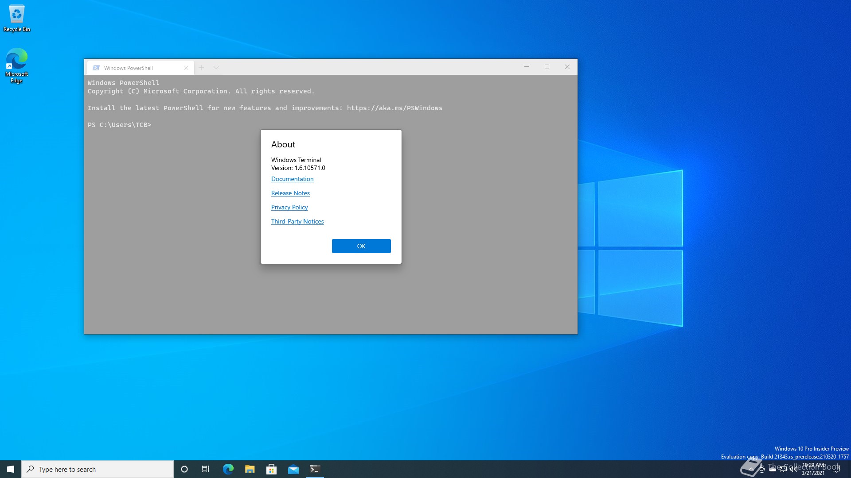Click the Meet Now tray icon
The width and height of the screenshot is (851, 478).
(762, 469)
